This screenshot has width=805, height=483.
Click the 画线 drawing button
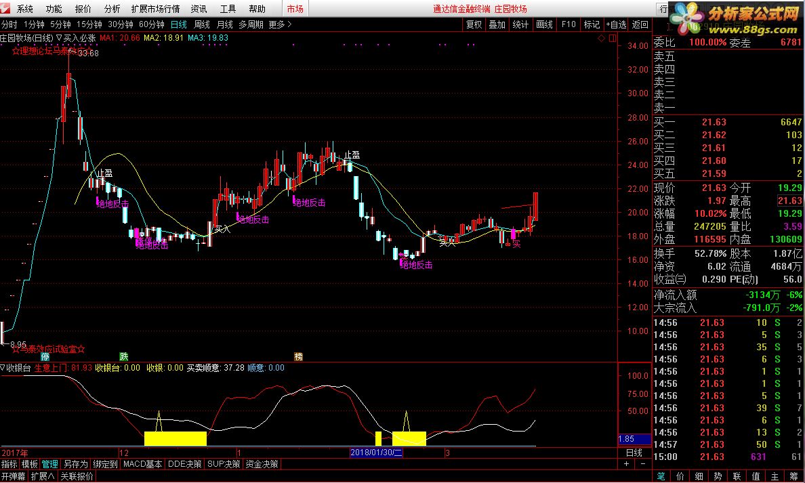point(544,24)
